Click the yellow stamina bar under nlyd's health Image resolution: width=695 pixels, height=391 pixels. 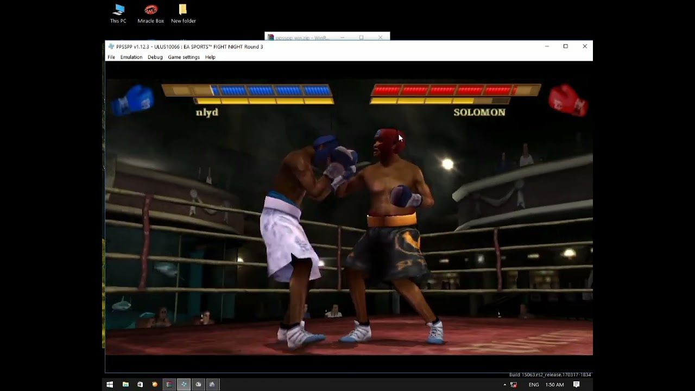pyautogui.click(x=264, y=101)
